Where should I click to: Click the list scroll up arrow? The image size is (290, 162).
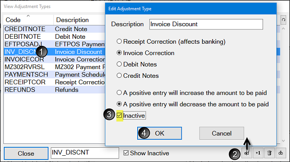point(283,29)
